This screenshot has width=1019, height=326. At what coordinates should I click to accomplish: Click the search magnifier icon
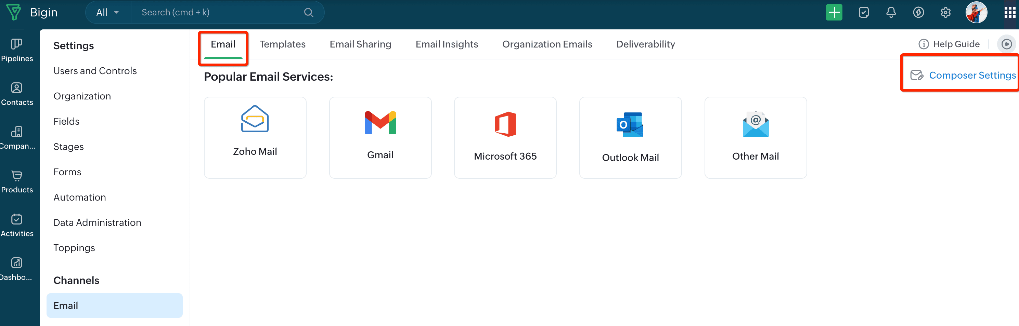pos(309,13)
